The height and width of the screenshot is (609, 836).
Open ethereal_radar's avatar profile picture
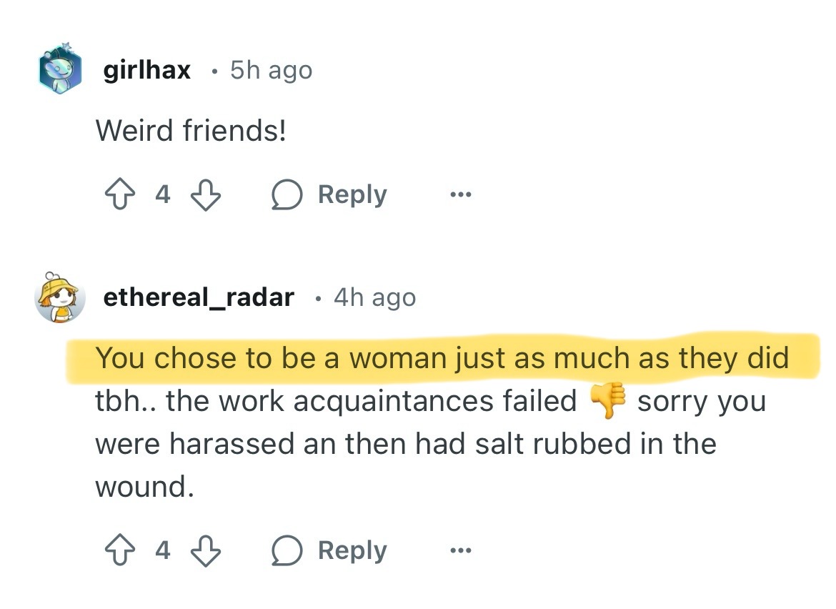coord(60,296)
